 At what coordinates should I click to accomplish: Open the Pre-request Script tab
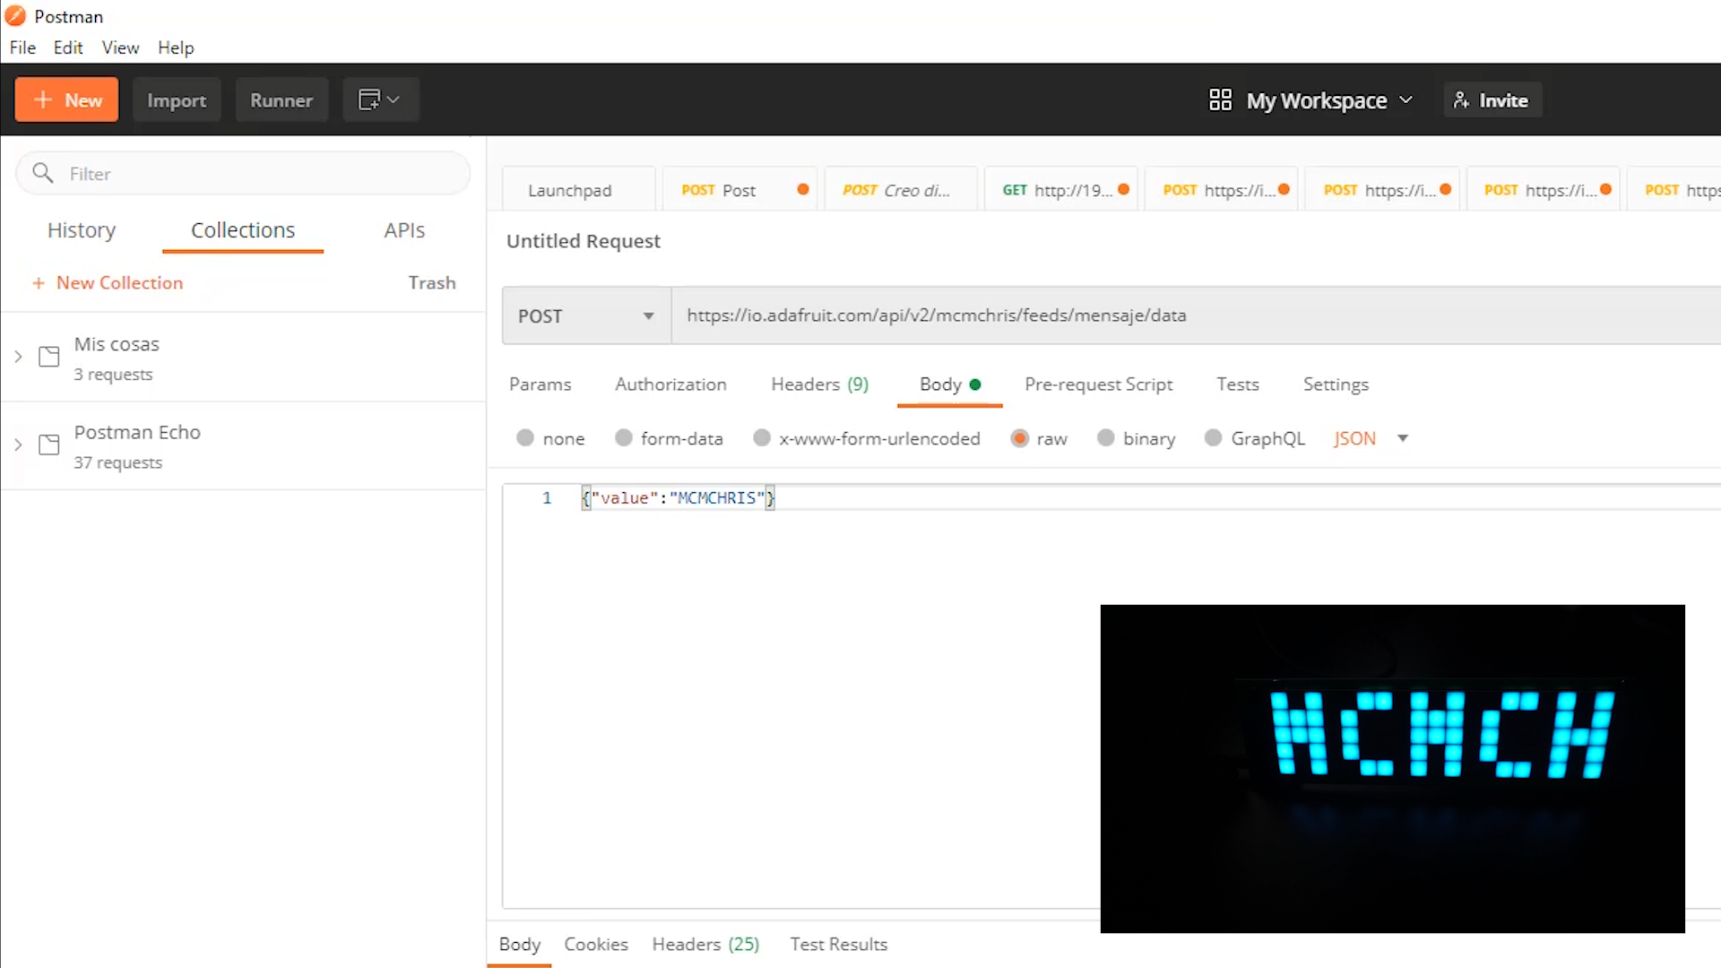1098,385
